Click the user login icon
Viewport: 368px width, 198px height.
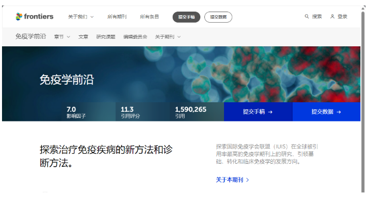coord(332,17)
